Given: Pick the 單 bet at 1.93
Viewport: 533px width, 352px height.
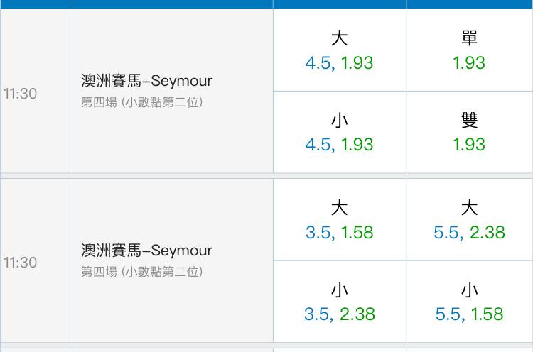Looking at the screenshot, I should point(470,50).
